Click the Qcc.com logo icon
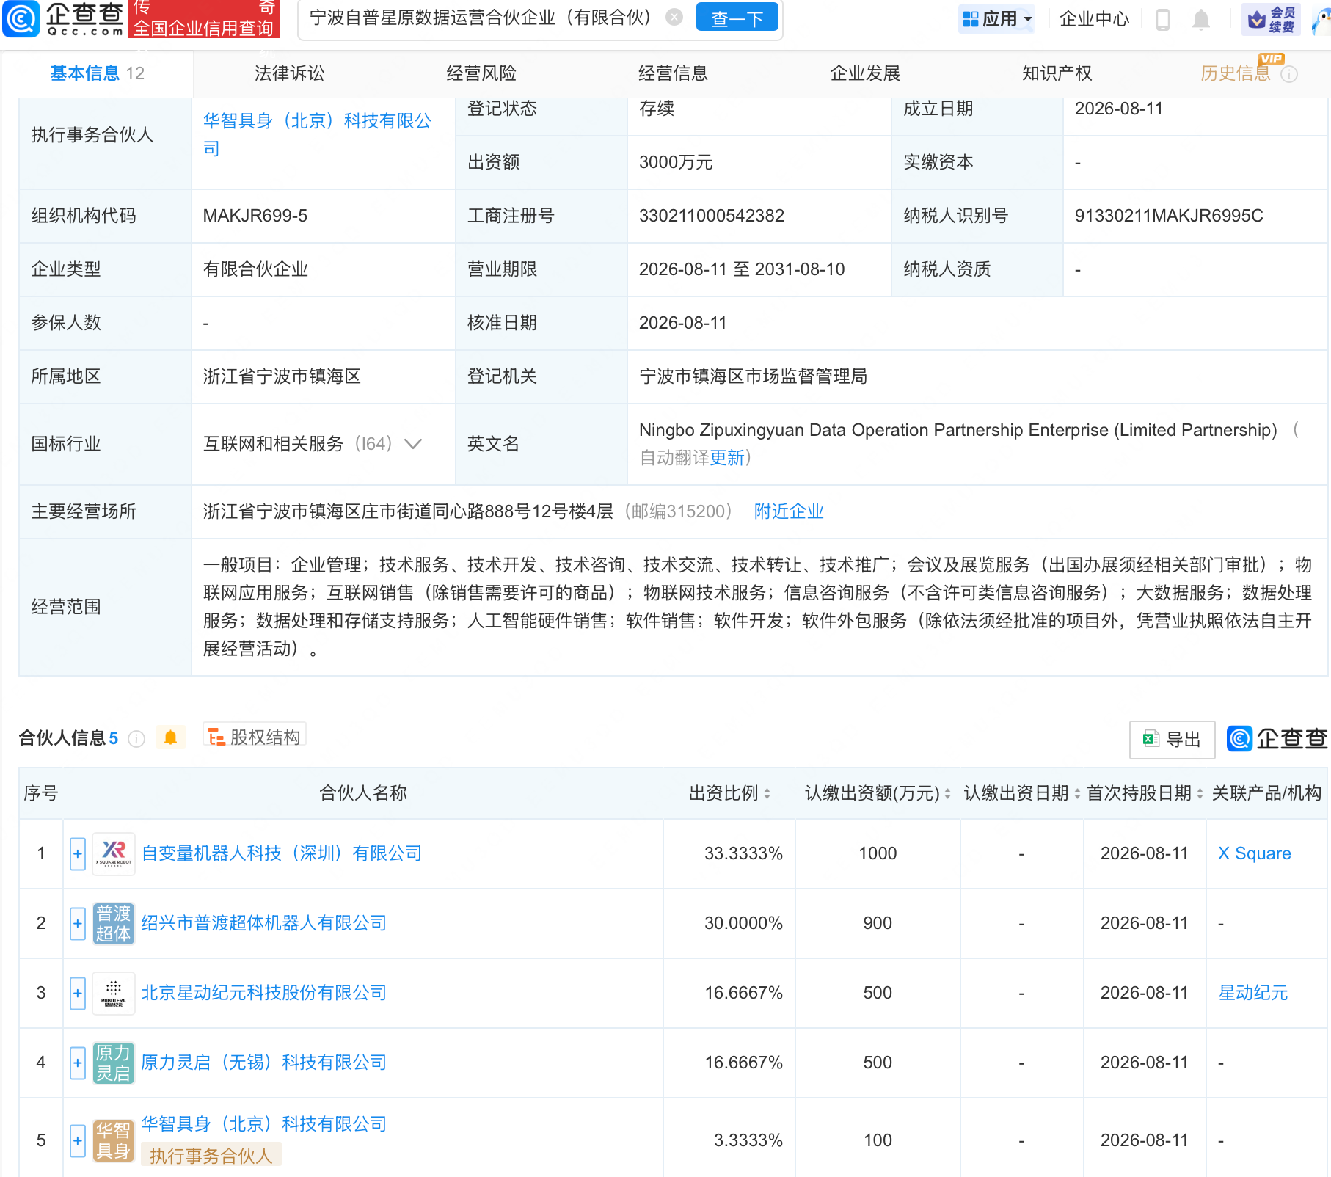1331x1177 pixels. [x=21, y=19]
